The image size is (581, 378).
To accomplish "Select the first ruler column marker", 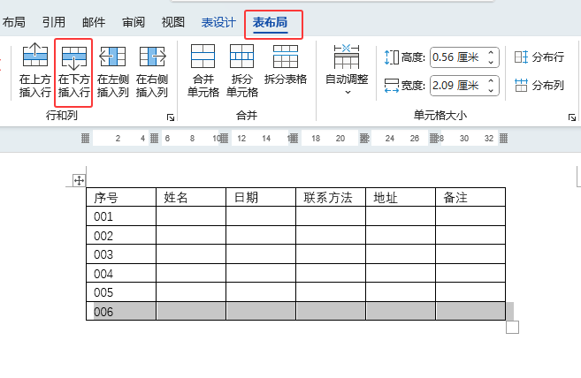I will 85,139.
